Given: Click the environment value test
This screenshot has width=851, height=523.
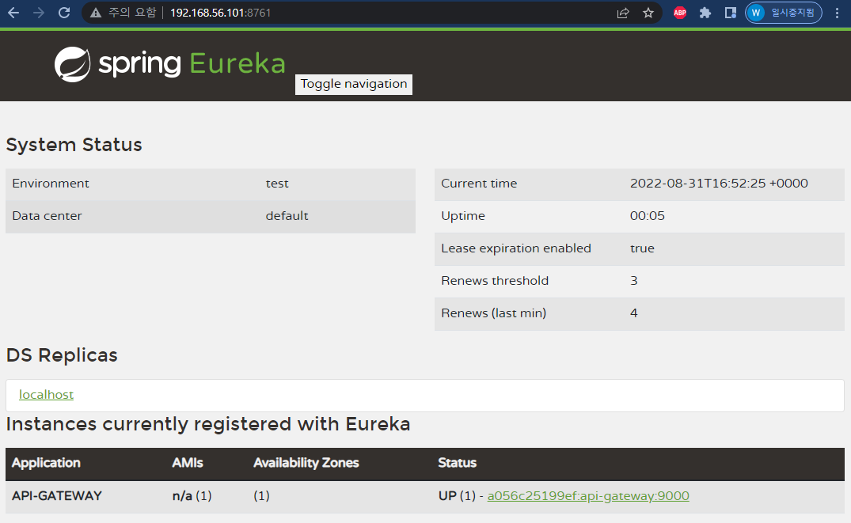Looking at the screenshot, I should coord(277,184).
